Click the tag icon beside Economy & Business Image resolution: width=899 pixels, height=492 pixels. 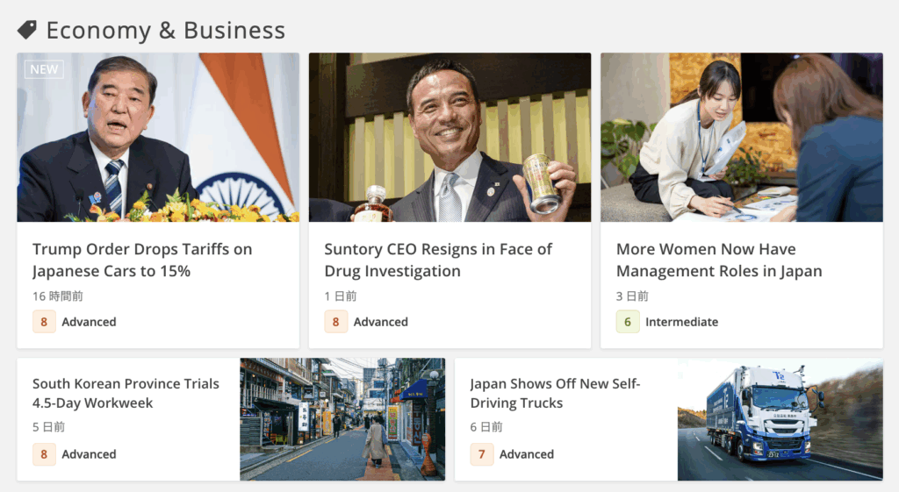tap(27, 30)
